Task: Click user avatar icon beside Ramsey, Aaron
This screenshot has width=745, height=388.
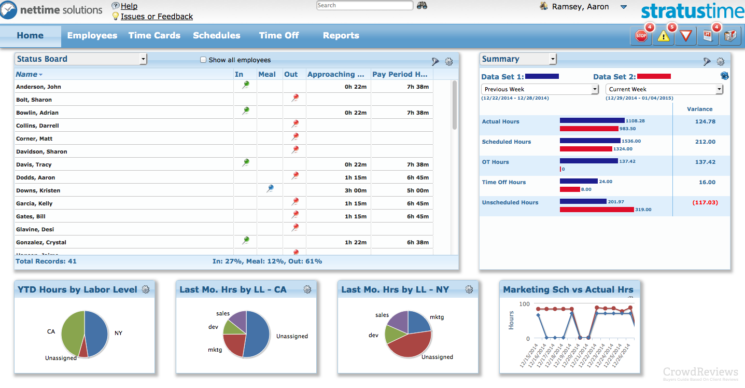Action: 544,7
